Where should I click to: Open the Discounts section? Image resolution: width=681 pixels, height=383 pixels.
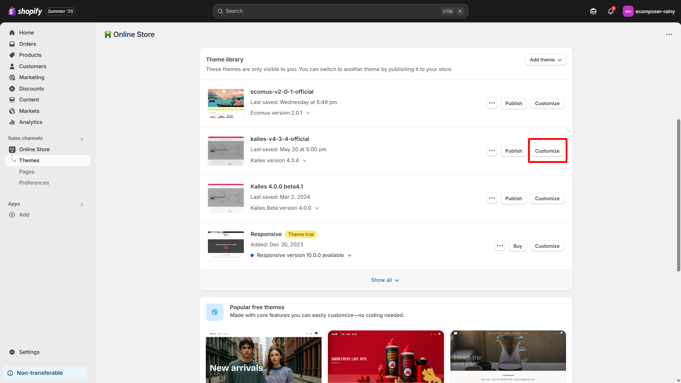tap(32, 88)
